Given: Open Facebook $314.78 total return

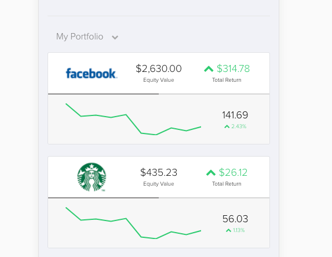Looking at the screenshot, I should [233, 68].
